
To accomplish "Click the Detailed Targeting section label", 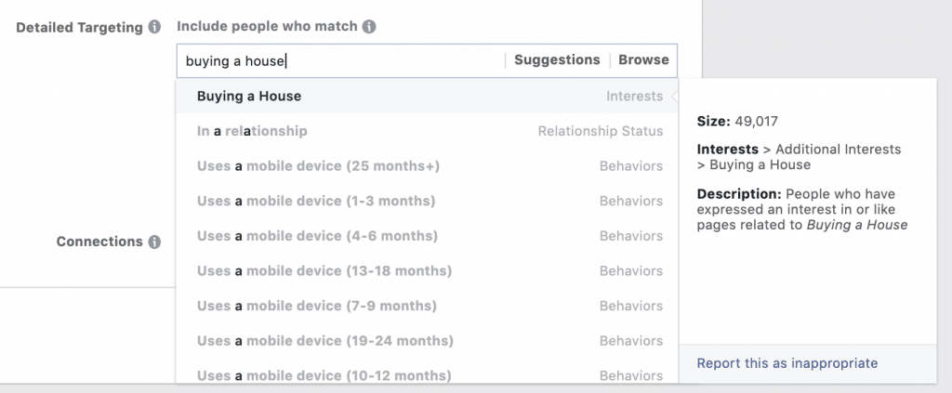I will click(x=80, y=28).
